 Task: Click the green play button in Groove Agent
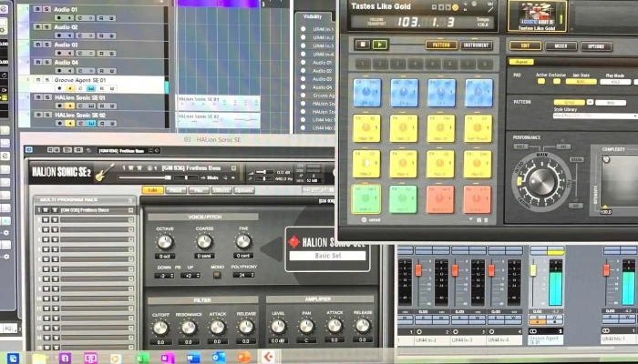[380, 45]
